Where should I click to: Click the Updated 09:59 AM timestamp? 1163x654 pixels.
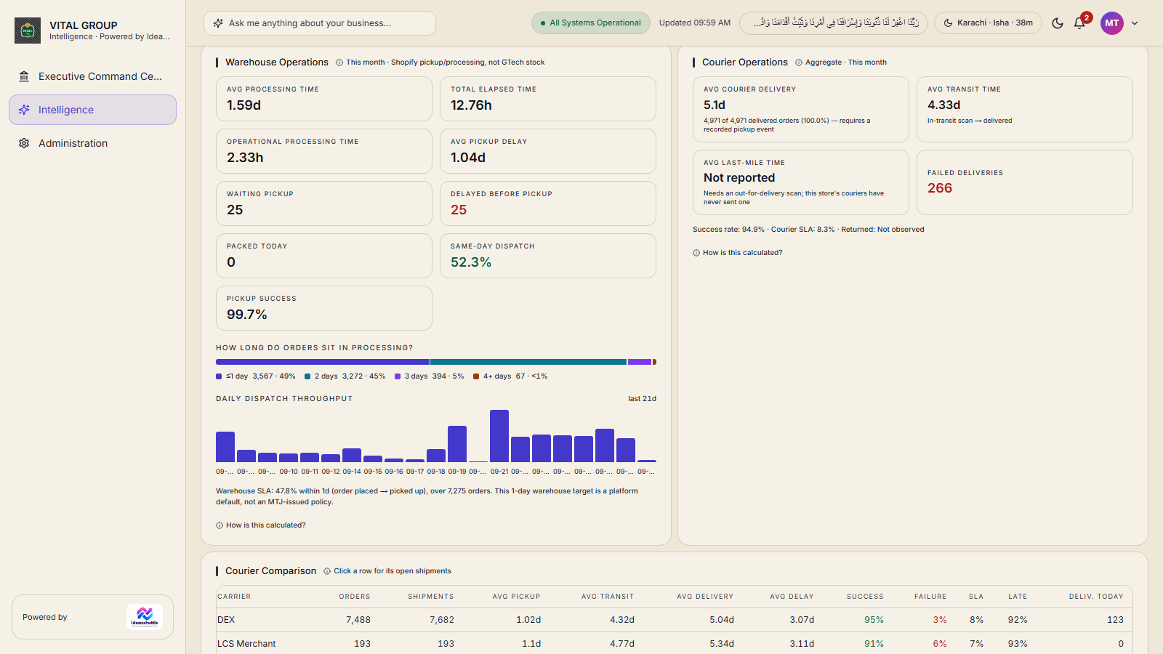(695, 23)
